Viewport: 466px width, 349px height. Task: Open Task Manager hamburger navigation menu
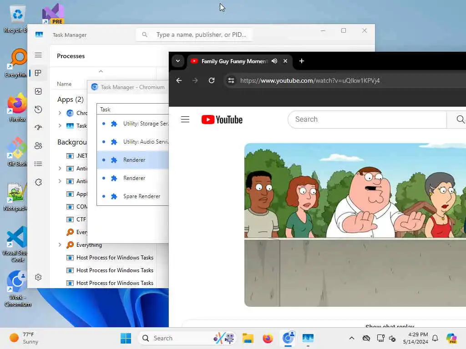click(x=38, y=55)
